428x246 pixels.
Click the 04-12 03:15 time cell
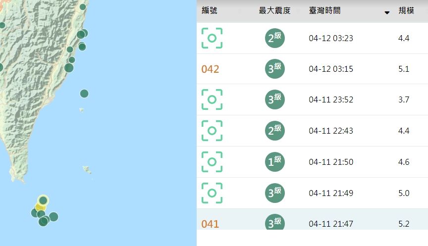point(331,69)
